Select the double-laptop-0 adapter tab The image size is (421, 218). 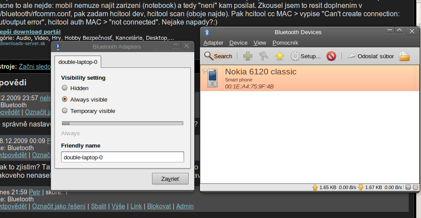point(78,62)
